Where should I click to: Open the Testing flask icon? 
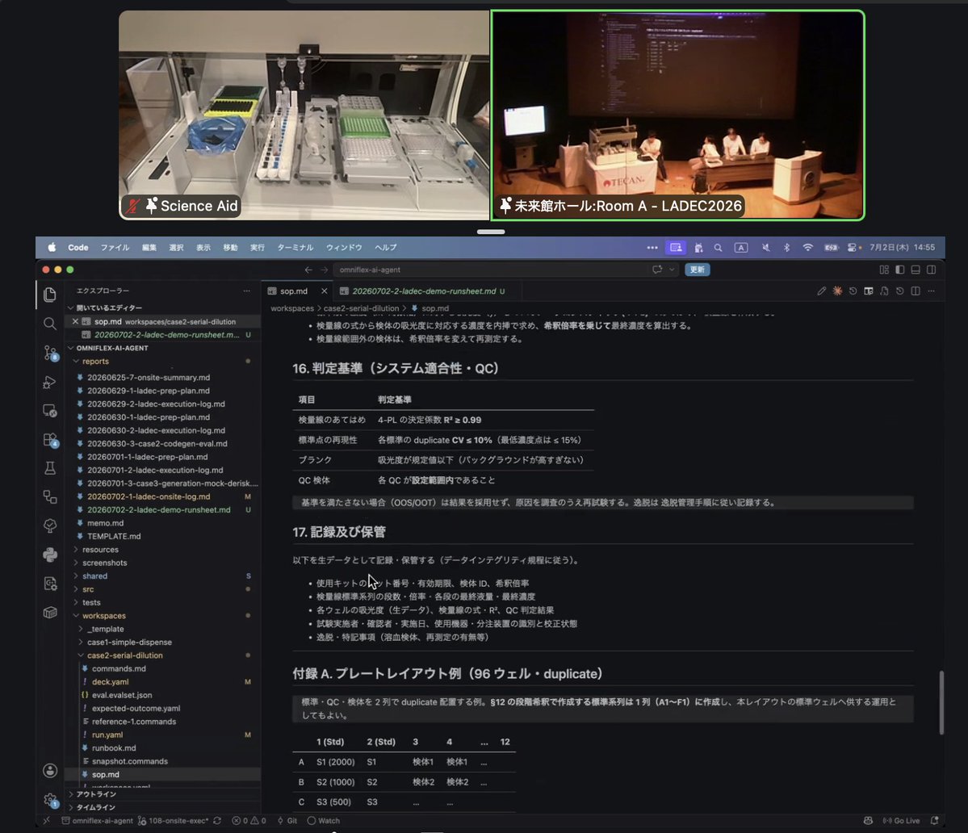coord(50,468)
